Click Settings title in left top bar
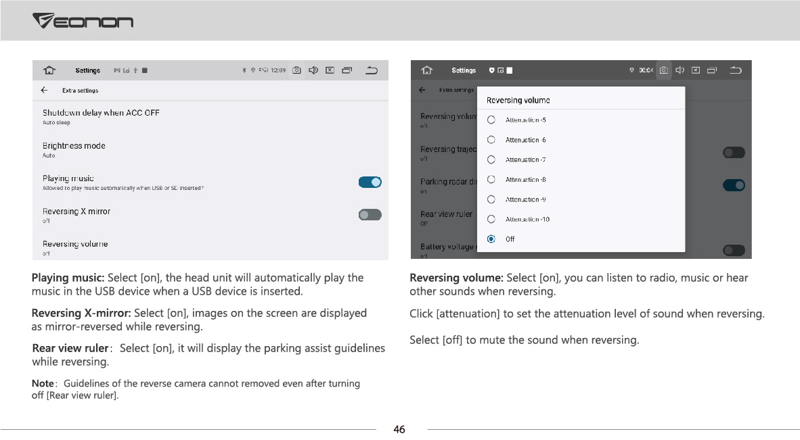Screen dimensions: 800x440 coord(88,70)
